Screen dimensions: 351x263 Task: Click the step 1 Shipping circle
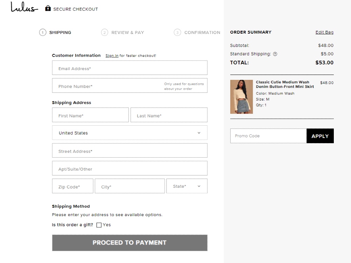pyautogui.click(x=42, y=33)
